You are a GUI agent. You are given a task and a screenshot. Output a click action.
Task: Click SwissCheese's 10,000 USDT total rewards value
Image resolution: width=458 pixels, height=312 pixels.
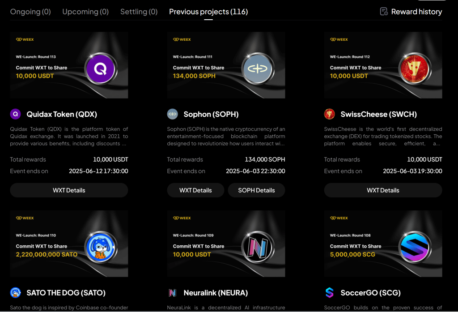425,159
